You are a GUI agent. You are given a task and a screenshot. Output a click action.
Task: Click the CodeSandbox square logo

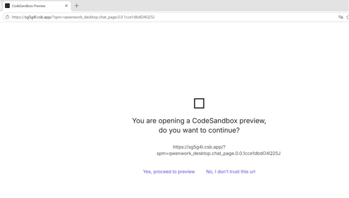pyautogui.click(x=199, y=103)
